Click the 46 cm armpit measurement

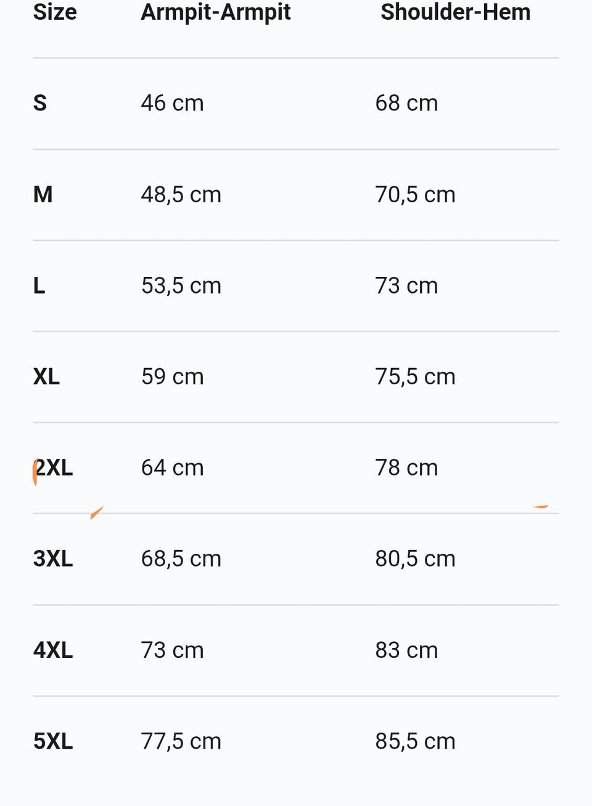pyautogui.click(x=172, y=103)
